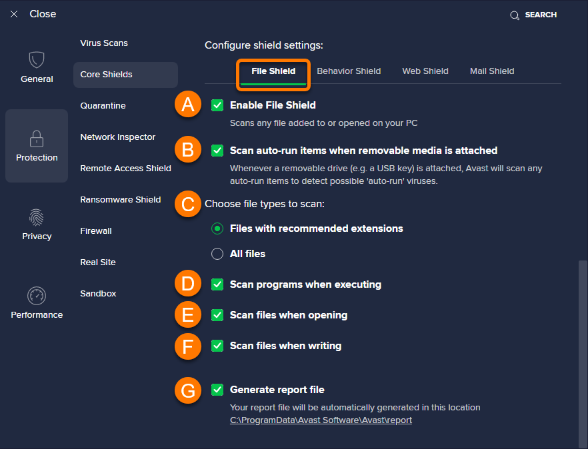
Task: Open the Mail Shield tab
Action: (492, 71)
